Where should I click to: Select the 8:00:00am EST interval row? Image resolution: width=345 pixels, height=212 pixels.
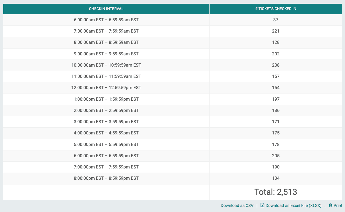(x=106, y=42)
